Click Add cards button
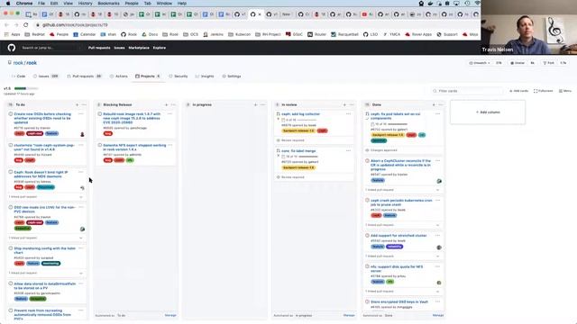 pyautogui.click(x=518, y=91)
